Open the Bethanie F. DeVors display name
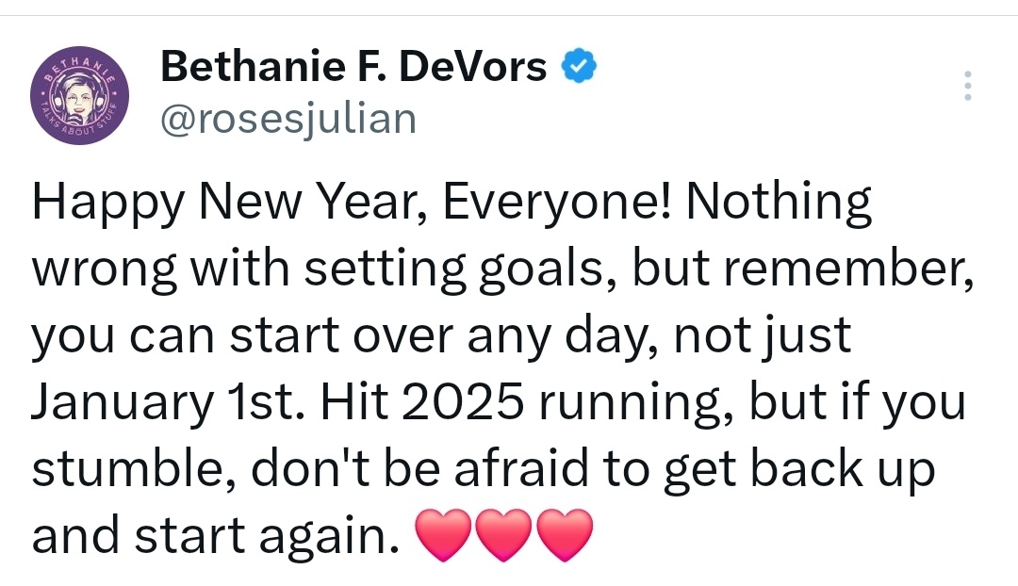The width and height of the screenshot is (1018, 586). click(353, 66)
